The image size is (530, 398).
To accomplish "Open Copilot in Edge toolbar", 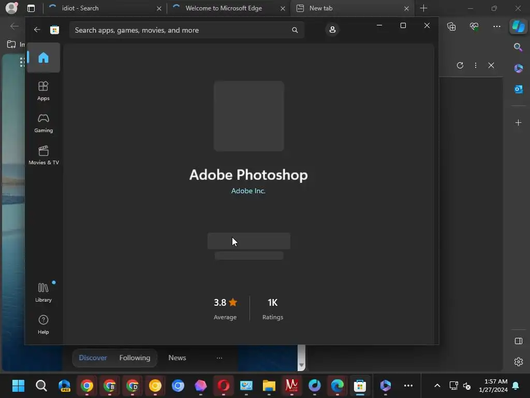I will [x=518, y=26].
